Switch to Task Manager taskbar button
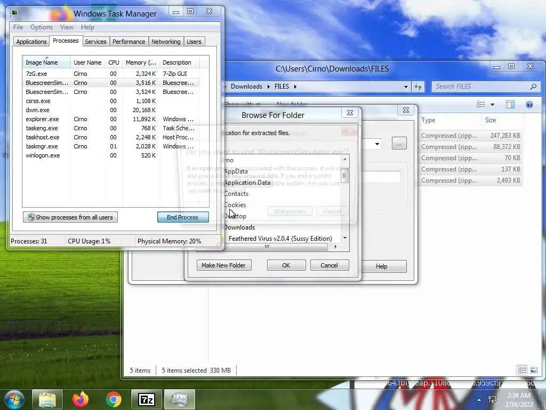The height and width of the screenshot is (410, 546). (179, 399)
